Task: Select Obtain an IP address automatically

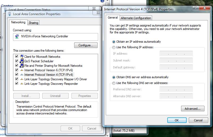Action: (x=114, y=42)
